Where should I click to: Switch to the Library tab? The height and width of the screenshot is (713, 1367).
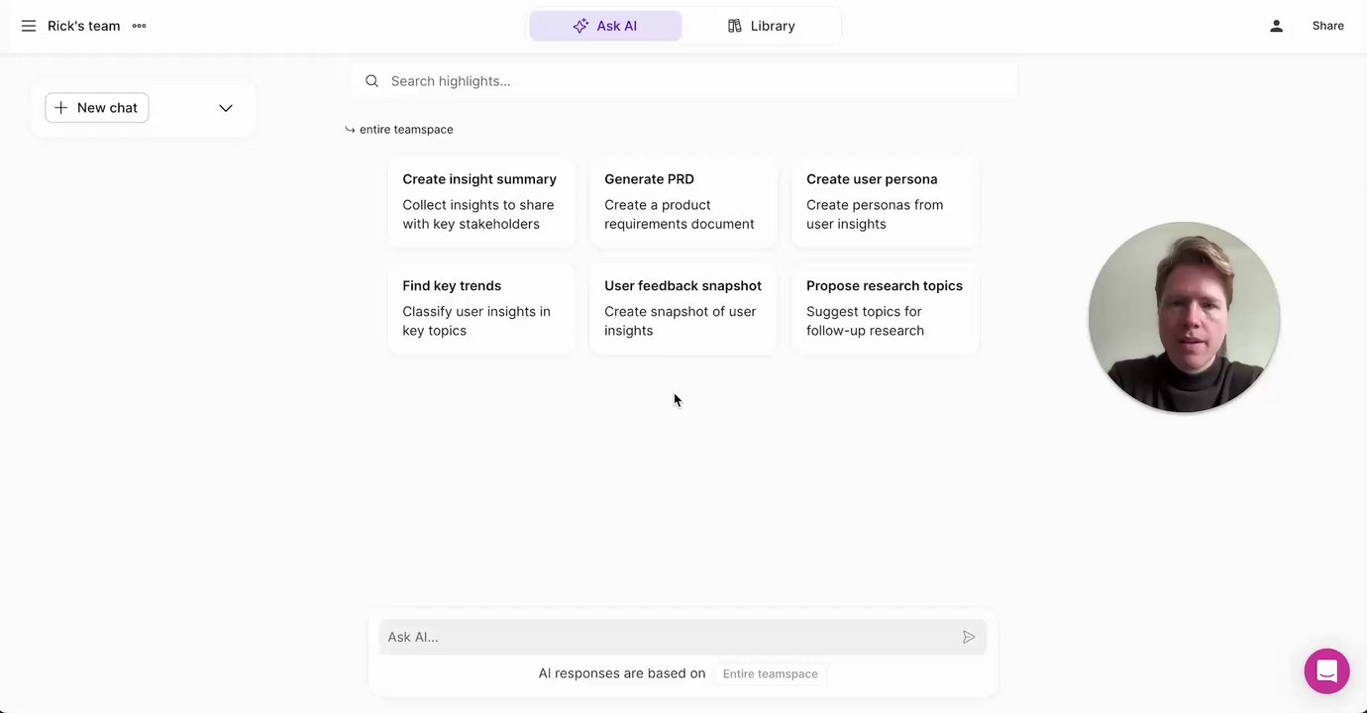tap(761, 26)
